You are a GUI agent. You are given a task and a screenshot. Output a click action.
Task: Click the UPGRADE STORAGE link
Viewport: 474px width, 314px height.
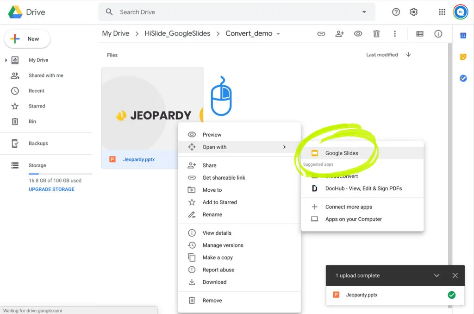pos(51,189)
